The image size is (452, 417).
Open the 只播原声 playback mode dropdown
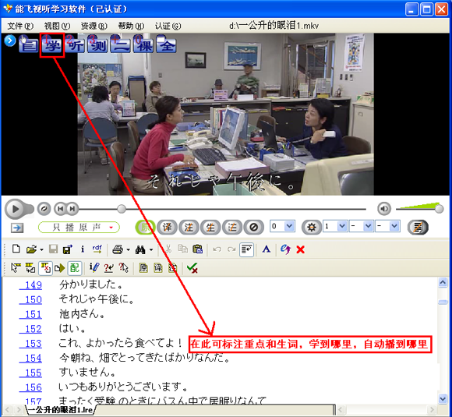pos(79,228)
